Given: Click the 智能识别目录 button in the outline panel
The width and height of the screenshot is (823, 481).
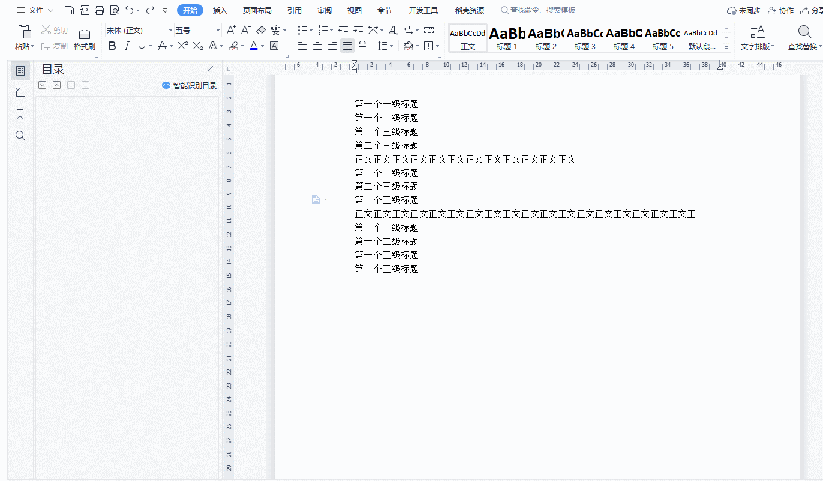Looking at the screenshot, I should [190, 85].
